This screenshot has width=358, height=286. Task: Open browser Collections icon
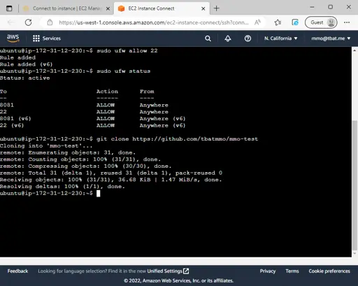coord(295,22)
